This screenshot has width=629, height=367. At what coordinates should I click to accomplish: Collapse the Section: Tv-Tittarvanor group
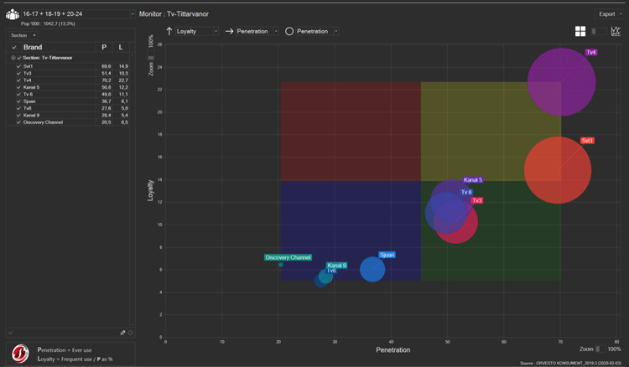[13, 58]
